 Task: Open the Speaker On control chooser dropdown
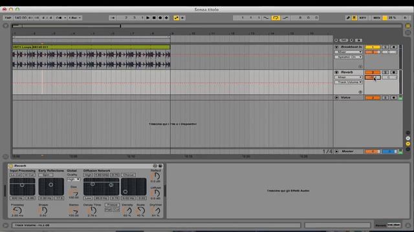(x=349, y=57)
